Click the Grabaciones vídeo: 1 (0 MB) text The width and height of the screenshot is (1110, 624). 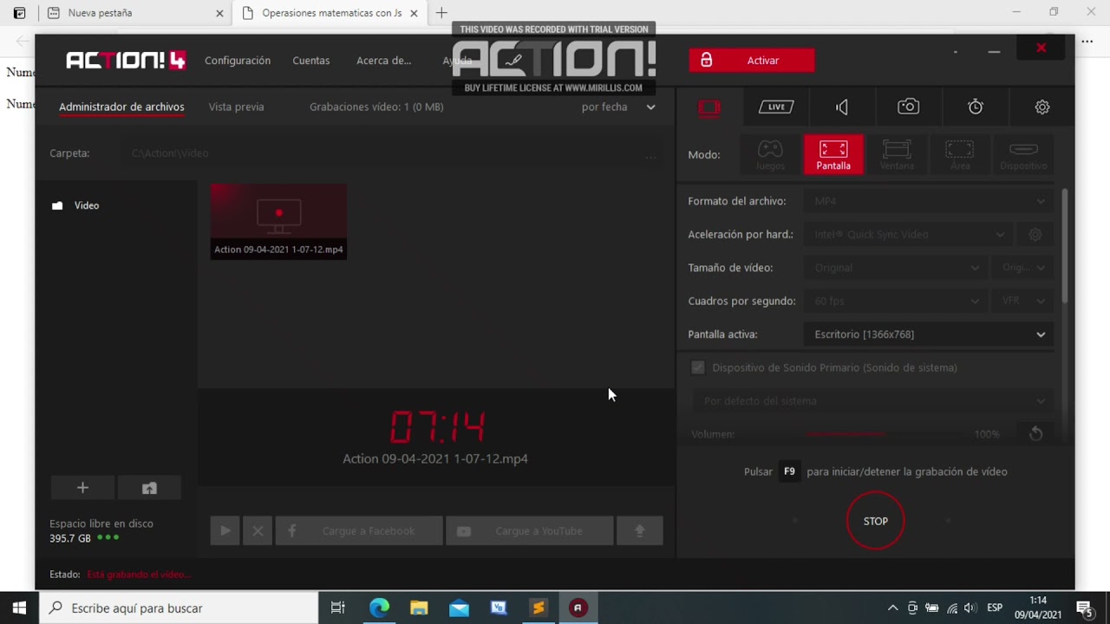[376, 107]
